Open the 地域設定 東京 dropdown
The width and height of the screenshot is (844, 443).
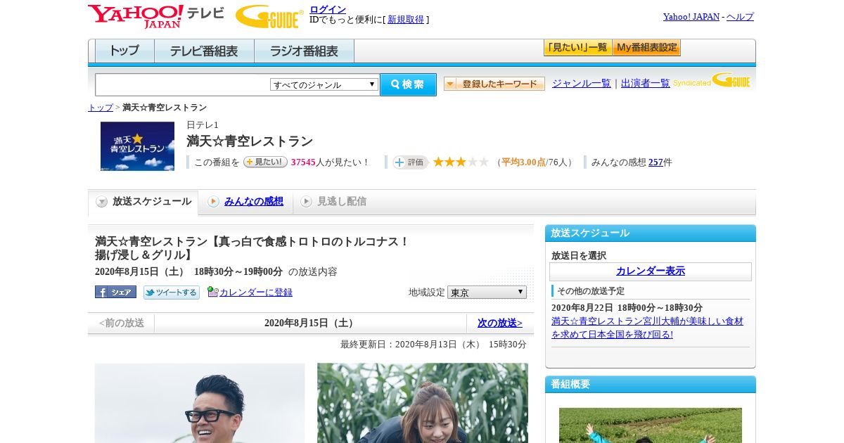tap(487, 292)
